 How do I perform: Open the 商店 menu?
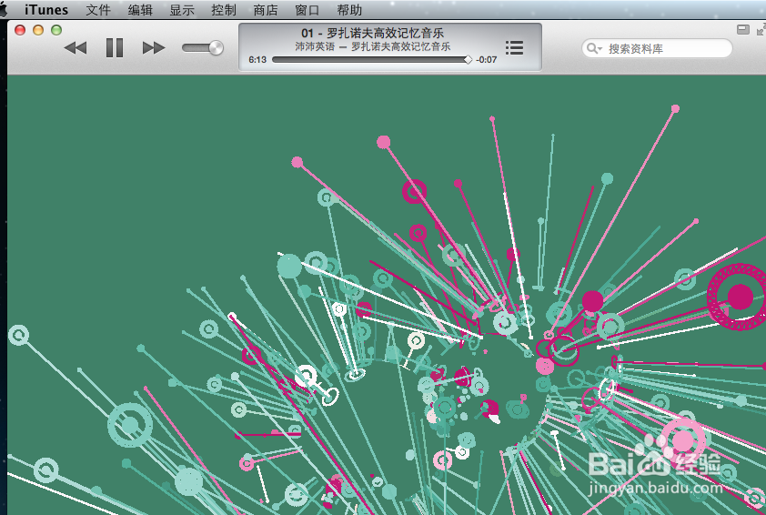tap(266, 10)
